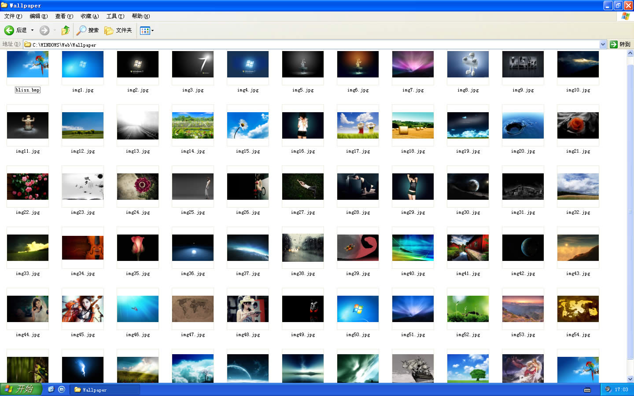The image size is (634, 396).
Task: Click the img18.jpg file name
Action: [x=413, y=151]
